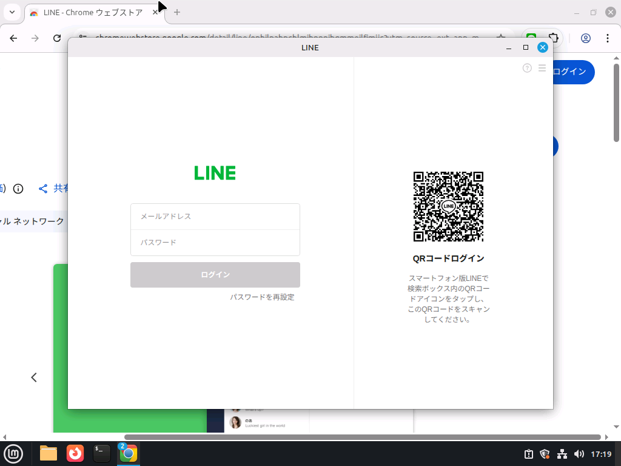Click the メールアドレス input field
This screenshot has width=621, height=466.
point(215,217)
